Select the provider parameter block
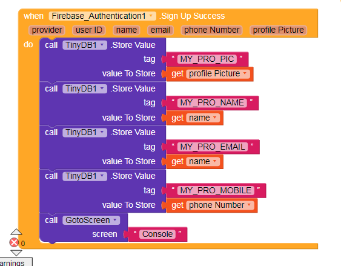This screenshot has width=341, height=266. [47, 30]
